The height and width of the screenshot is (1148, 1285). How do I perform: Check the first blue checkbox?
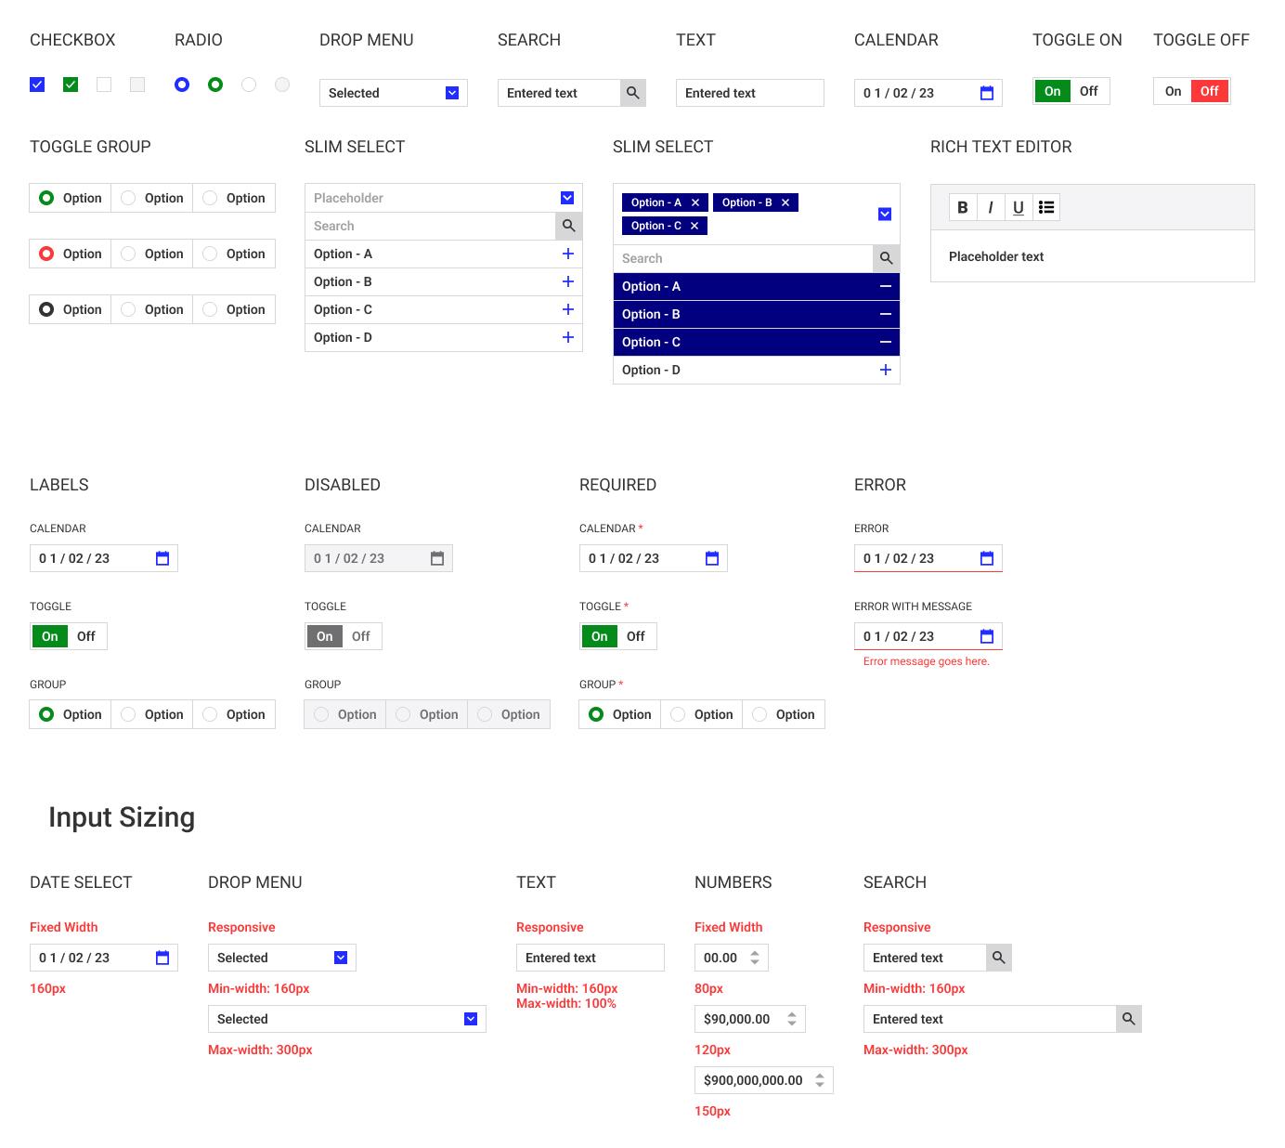coord(37,85)
